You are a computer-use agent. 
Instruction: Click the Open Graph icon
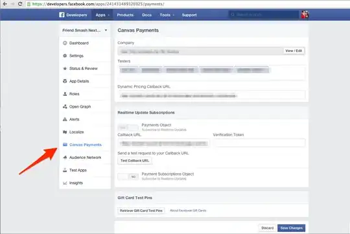pos(65,107)
